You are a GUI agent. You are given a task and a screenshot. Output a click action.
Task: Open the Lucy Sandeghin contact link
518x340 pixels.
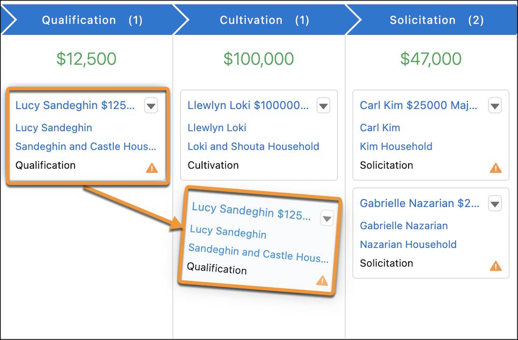pyautogui.click(x=54, y=128)
